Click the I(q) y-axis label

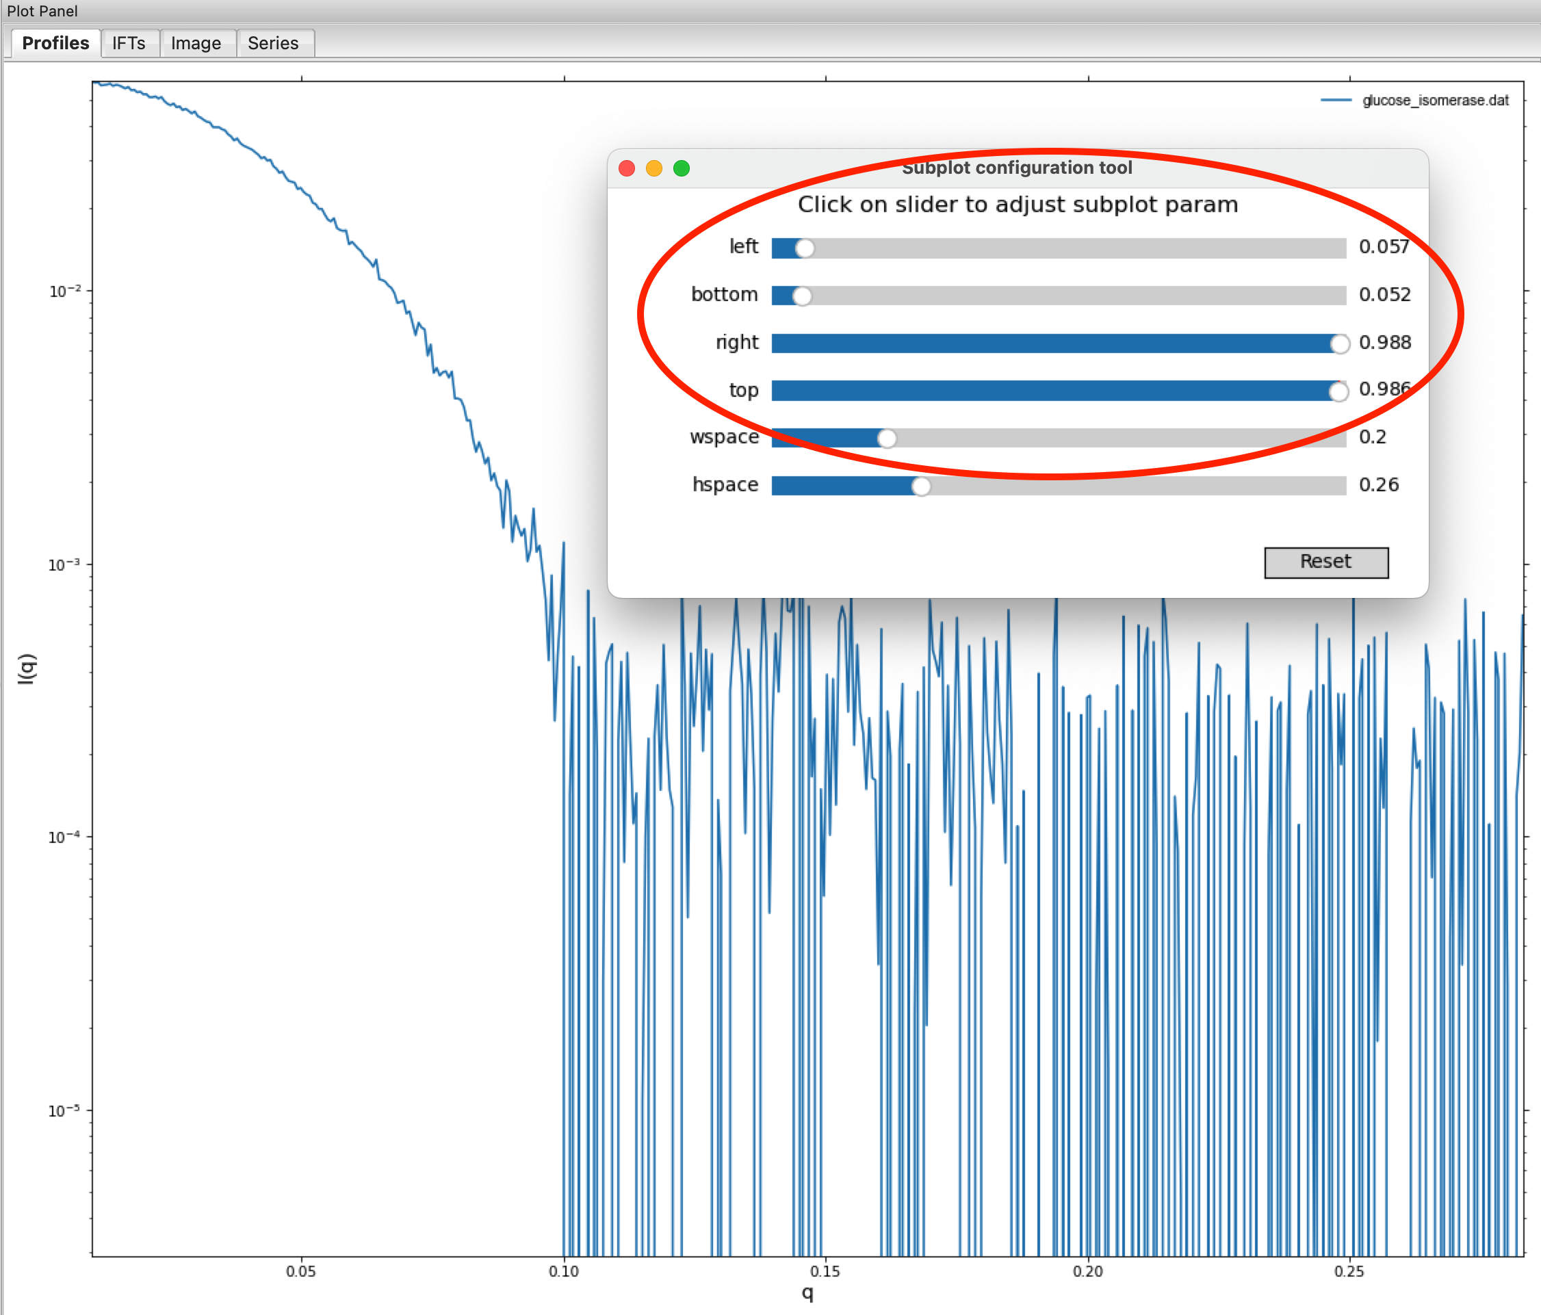[26, 668]
